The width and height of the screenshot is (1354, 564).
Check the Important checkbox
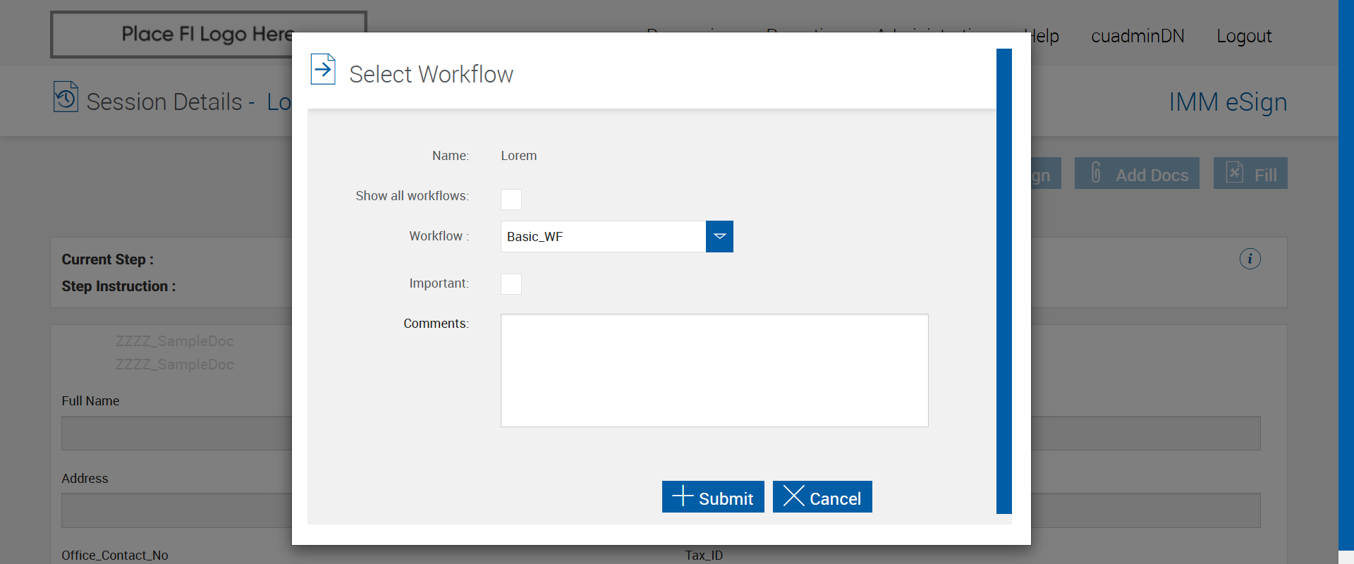click(x=511, y=284)
